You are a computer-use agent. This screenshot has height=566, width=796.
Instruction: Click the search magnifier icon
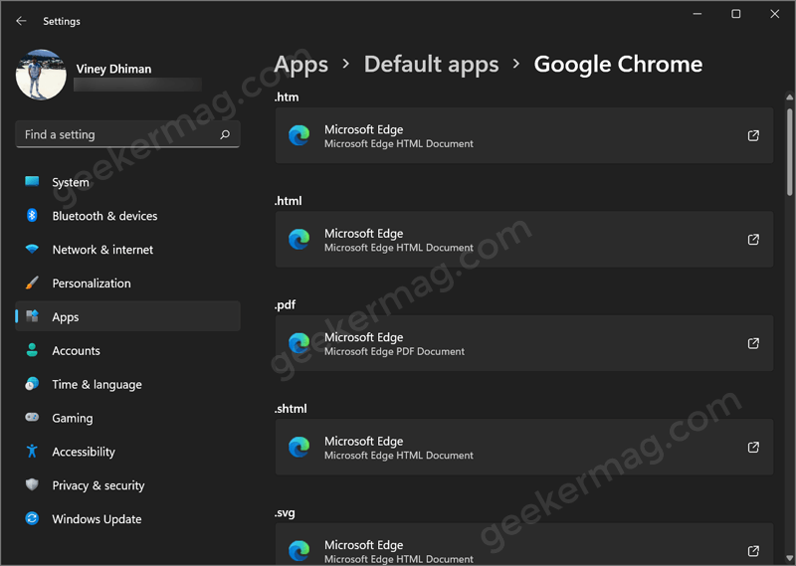[225, 134]
